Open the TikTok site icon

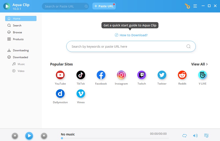(x=81, y=75)
